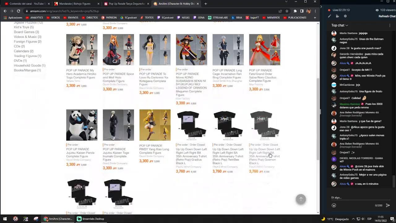Viewport: 396px width, 223px height.
Task: Open the Chrome three-dot menu
Action: point(315,11)
